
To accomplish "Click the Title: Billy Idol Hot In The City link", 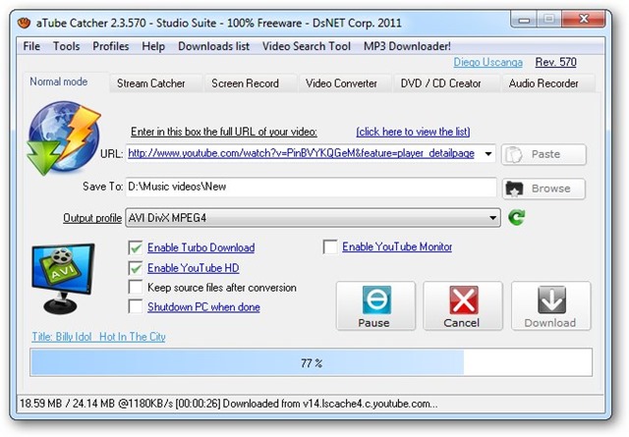I will point(98,337).
